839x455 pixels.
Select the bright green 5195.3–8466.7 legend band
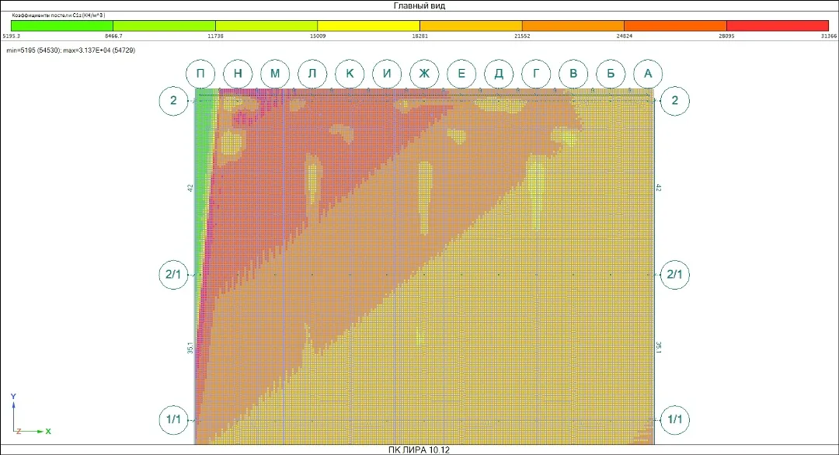[x=62, y=26]
